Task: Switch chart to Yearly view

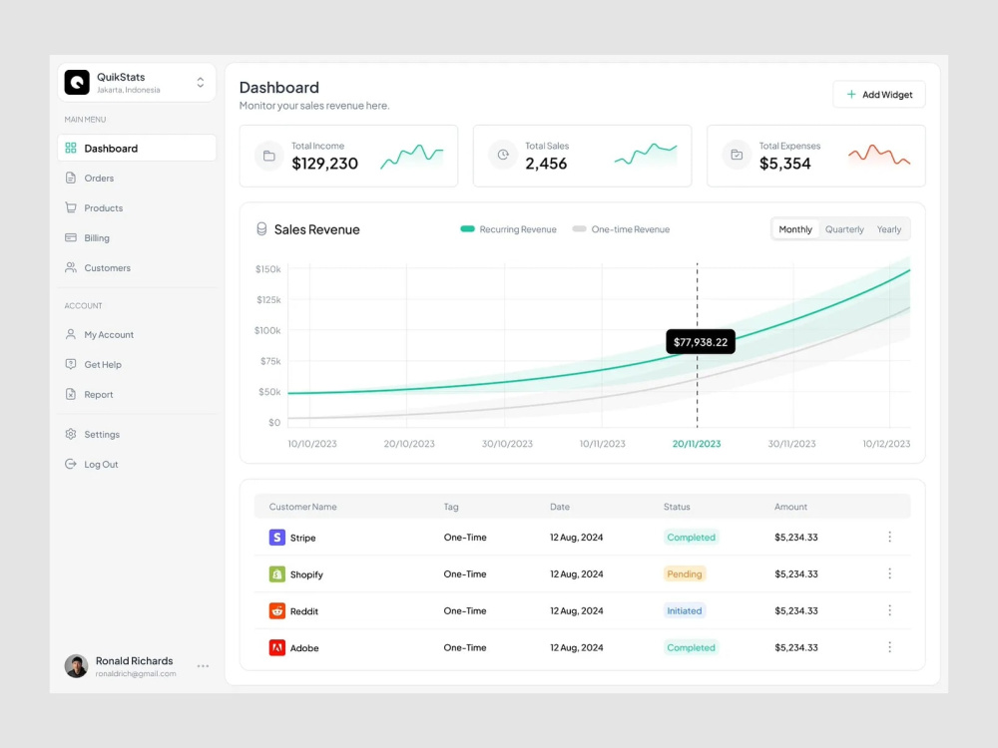Action: (888, 229)
